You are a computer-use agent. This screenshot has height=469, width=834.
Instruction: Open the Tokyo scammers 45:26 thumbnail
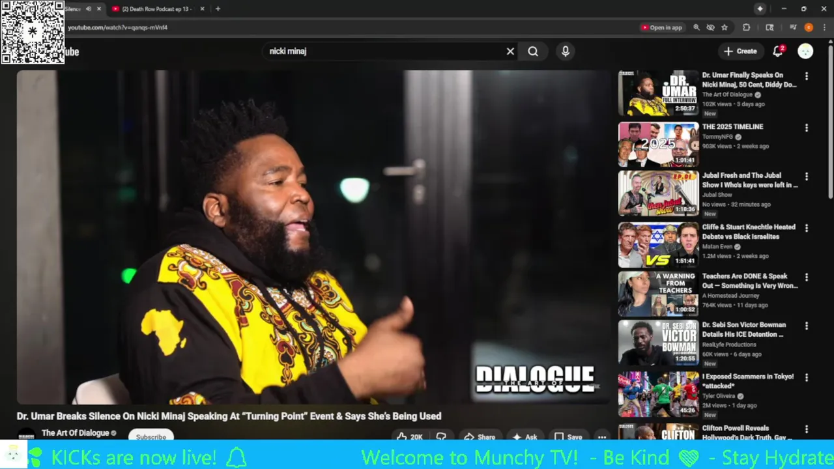(x=658, y=394)
